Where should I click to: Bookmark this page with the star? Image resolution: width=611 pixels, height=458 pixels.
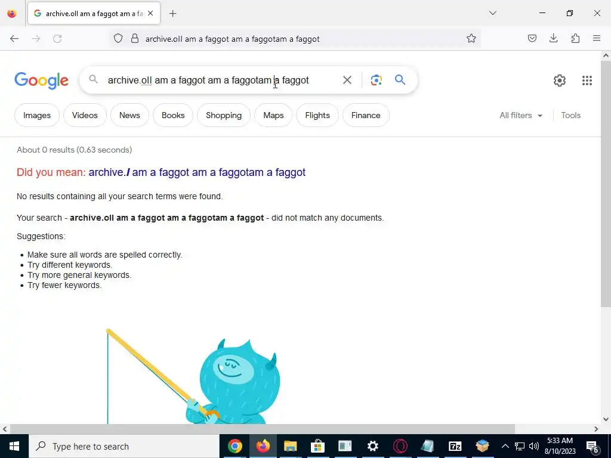pos(471,38)
